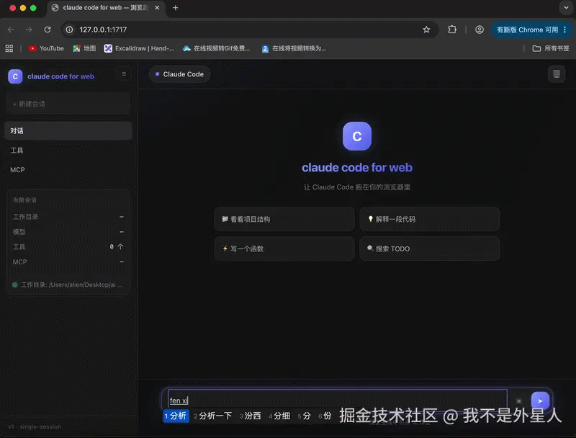This screenshot has width=576, height=438.
Task: Click the message input field
Action: pyautogui.click(x=338, y=400)
